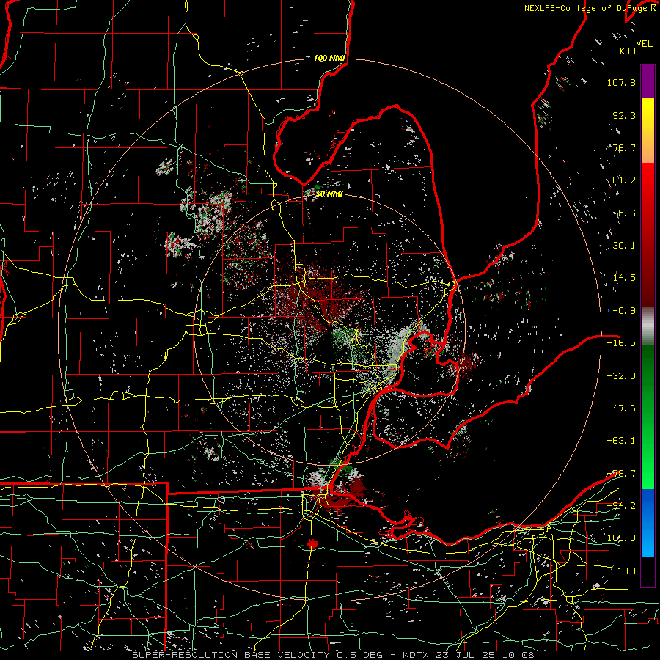Click the 14.5 legend value

tap(624, 278)
